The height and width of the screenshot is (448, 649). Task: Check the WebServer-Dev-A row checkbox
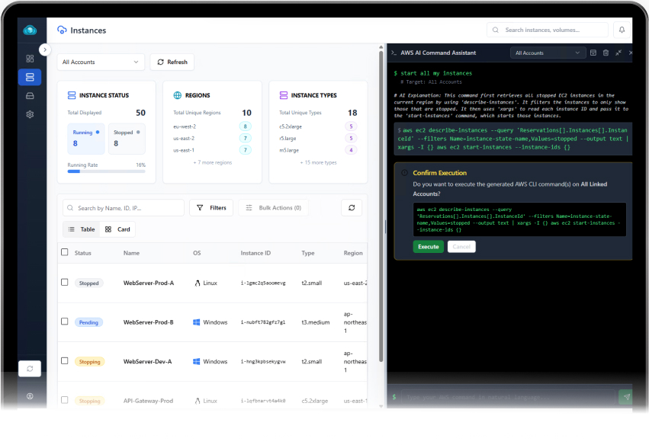pos(65,360)
